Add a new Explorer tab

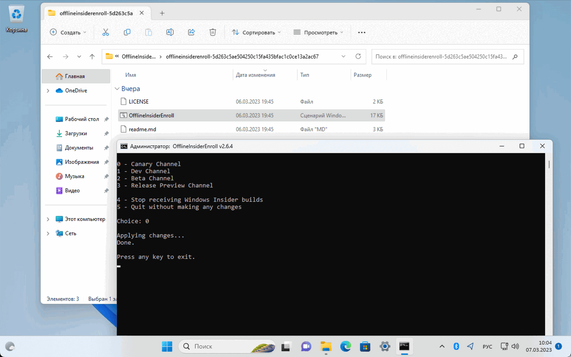tap(162, 13)
